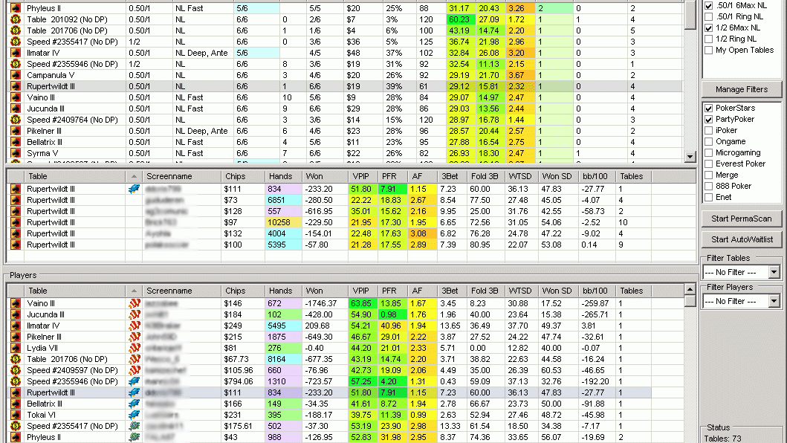Image resolution: width=787 pixels, height=443 pixels.
Task: Click the Start PermaScan button
Action: point(742,219)
